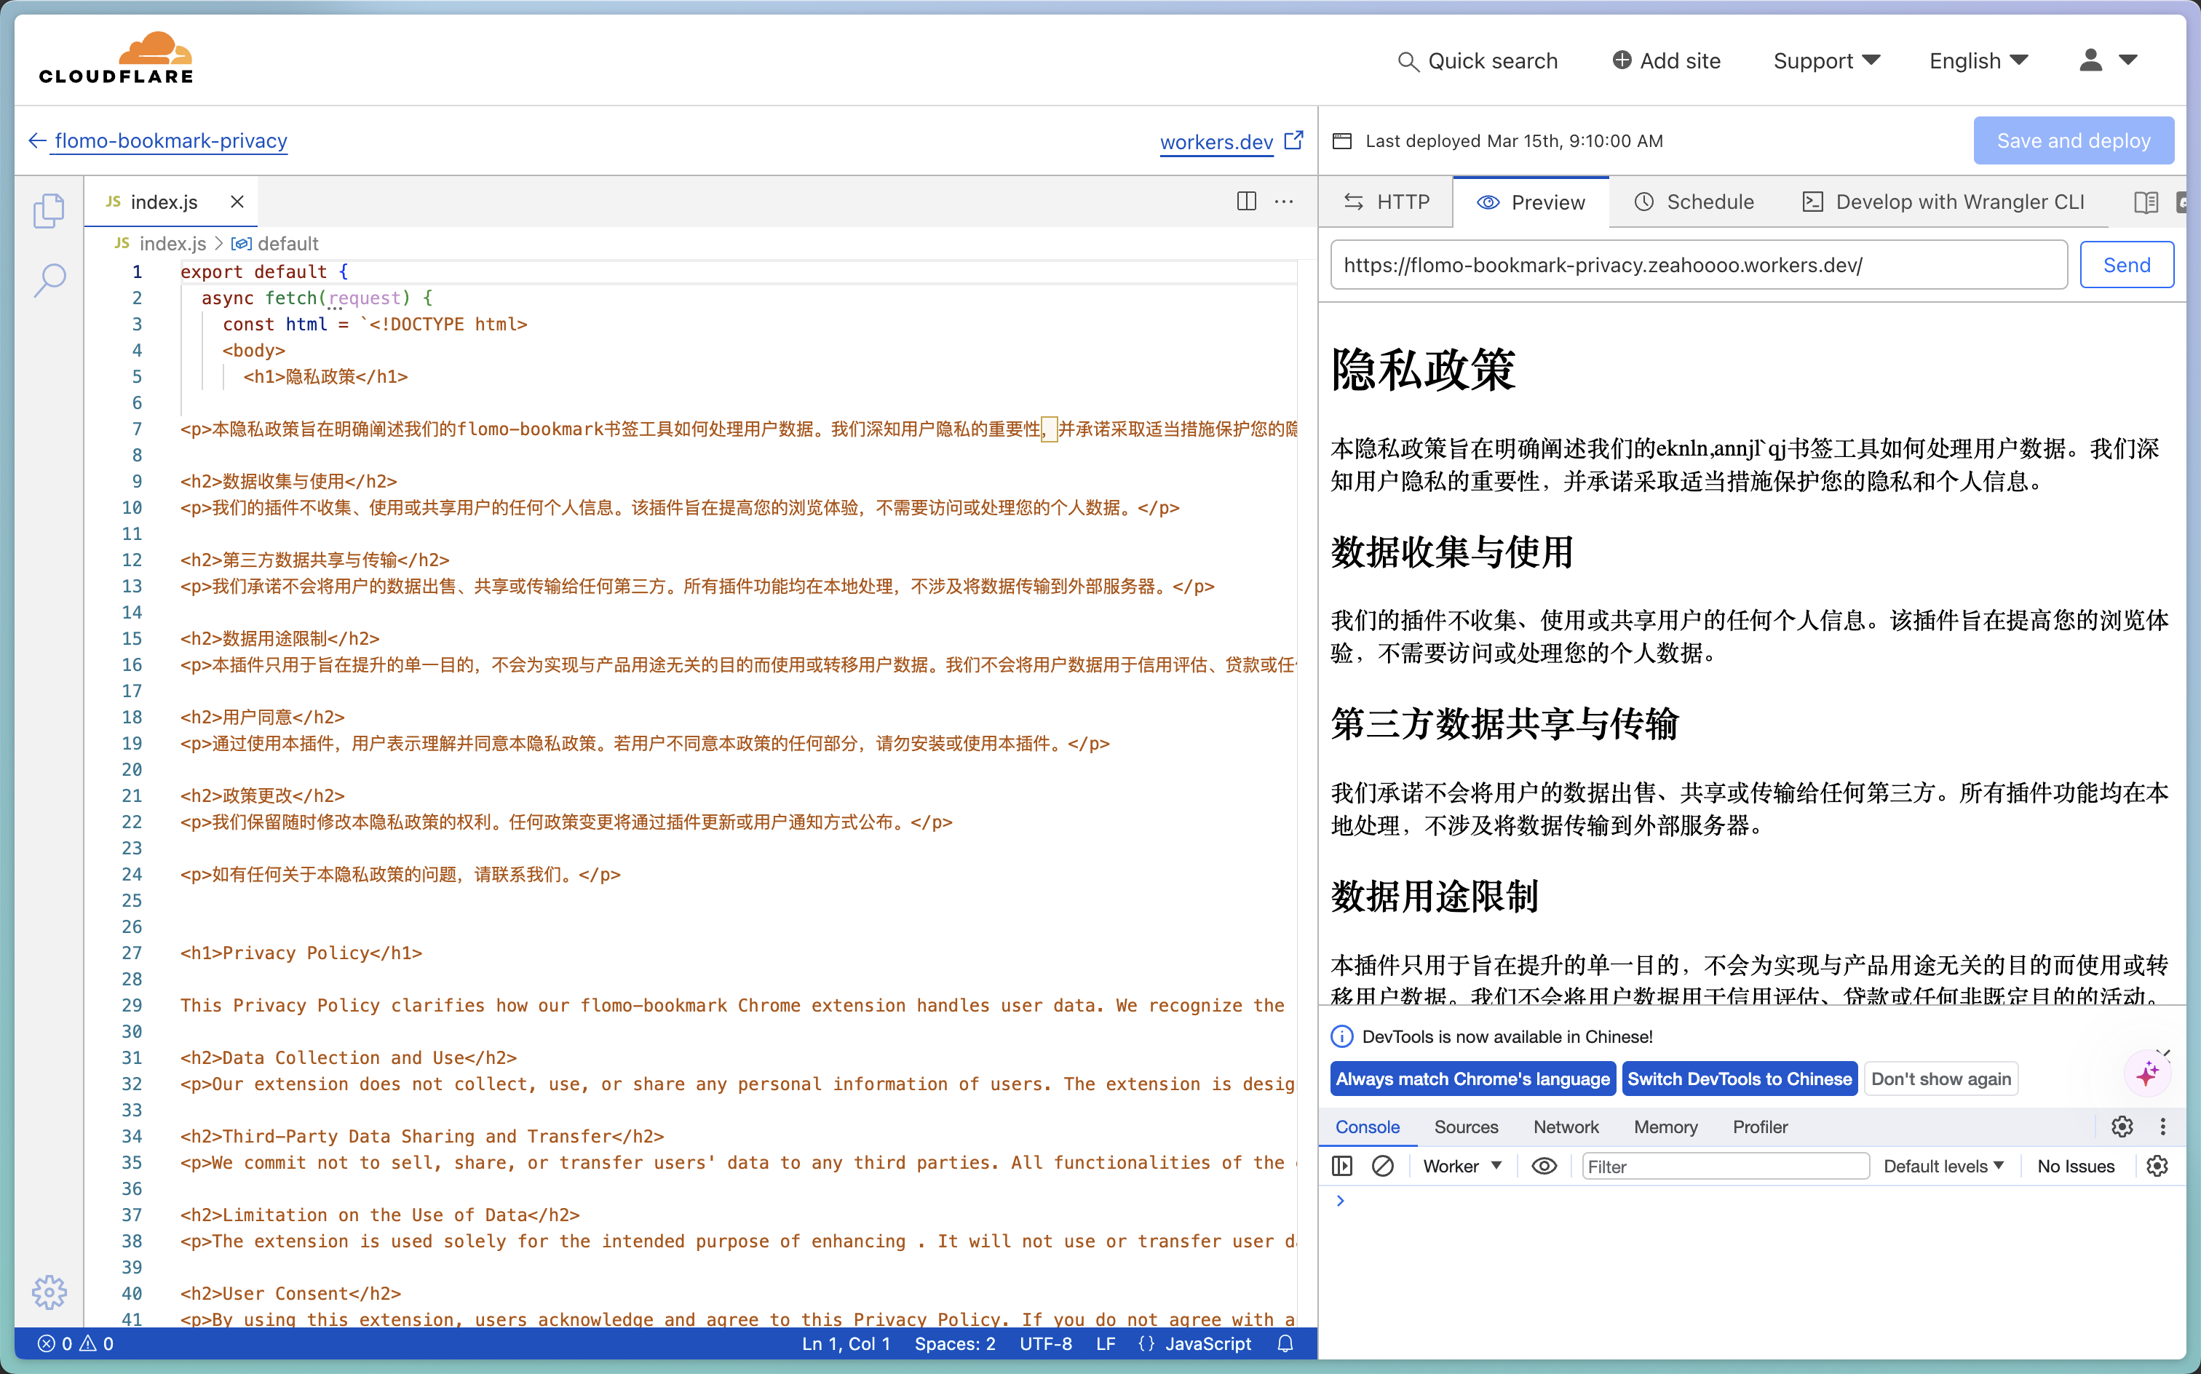The height and width of the screenshot is (1374, 2201).
Task: Expand the Worker dropdown in console toolbar
Action: [x=1456, y=1167]
